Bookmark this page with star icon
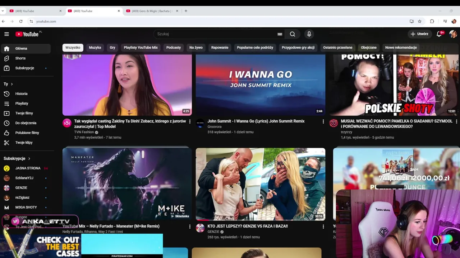Image resolution: width=460 pixels, height=258 pixels. [419, 21]
